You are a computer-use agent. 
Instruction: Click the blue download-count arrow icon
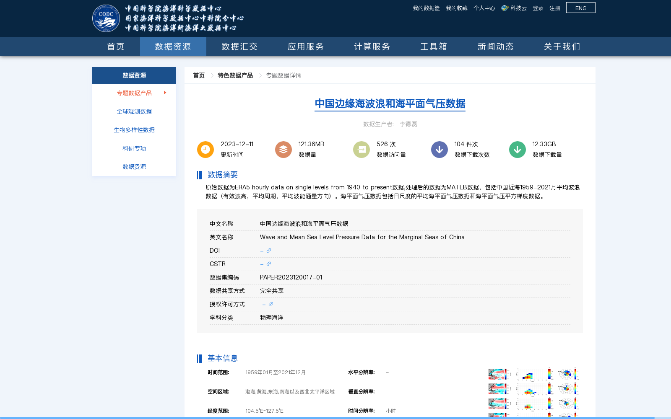[440, 150]
